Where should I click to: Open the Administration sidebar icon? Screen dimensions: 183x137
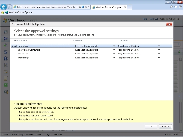pyautogui.click(x=5, y=92)
